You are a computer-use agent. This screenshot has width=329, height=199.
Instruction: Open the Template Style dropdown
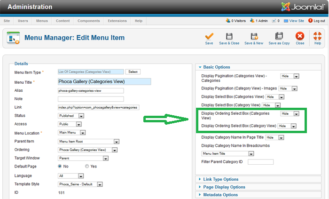point(80,184)
